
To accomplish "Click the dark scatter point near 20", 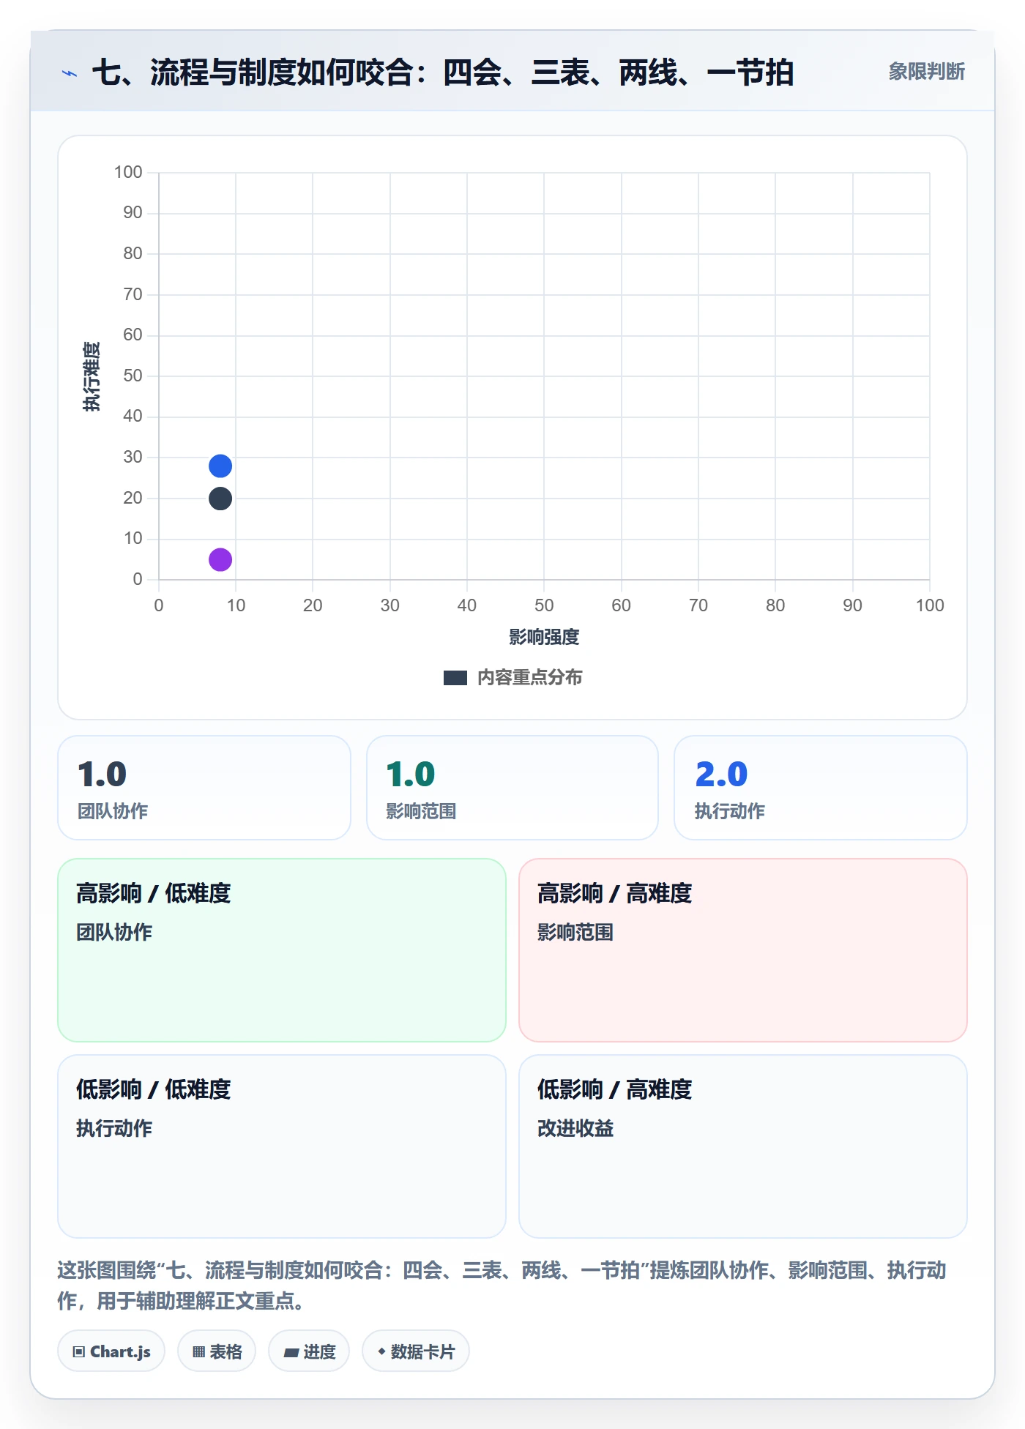I will [220, 499].
